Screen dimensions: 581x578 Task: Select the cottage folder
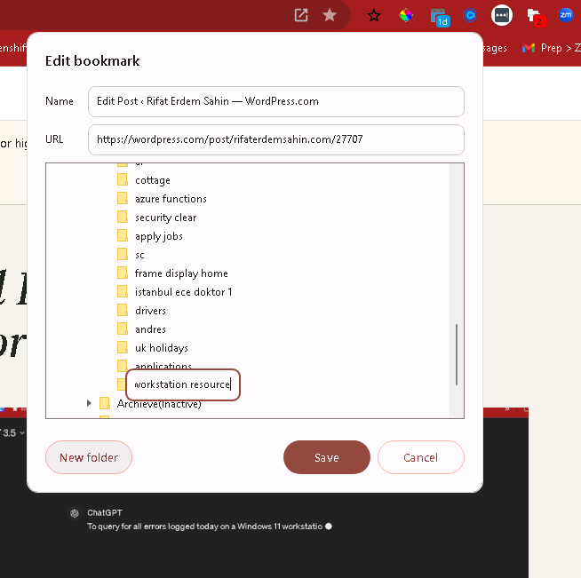tap(152, 180)
